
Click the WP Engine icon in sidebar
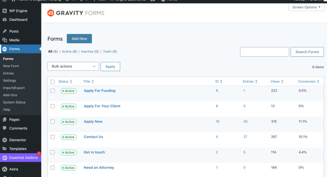[x=5, y=11]
